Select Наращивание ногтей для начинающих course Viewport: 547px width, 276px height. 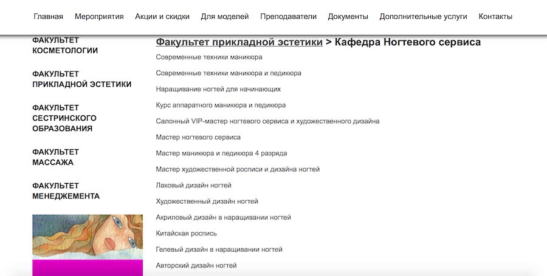click(218, 89)
